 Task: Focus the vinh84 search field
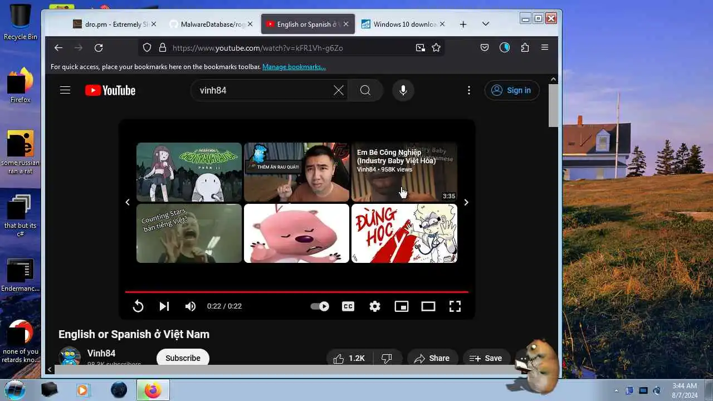[x=265, y=90]
